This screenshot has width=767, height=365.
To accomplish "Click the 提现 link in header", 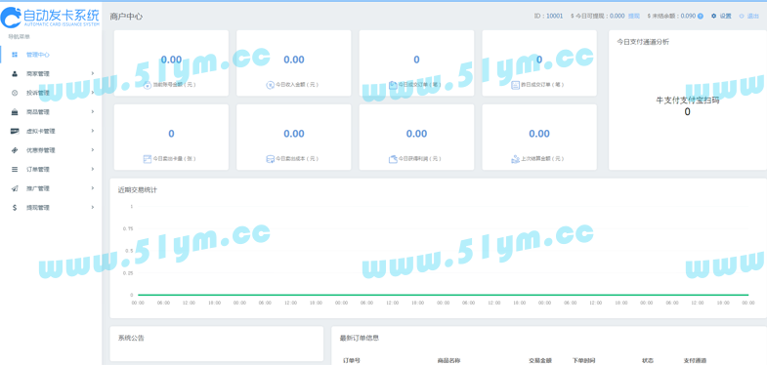I will 634,17.
